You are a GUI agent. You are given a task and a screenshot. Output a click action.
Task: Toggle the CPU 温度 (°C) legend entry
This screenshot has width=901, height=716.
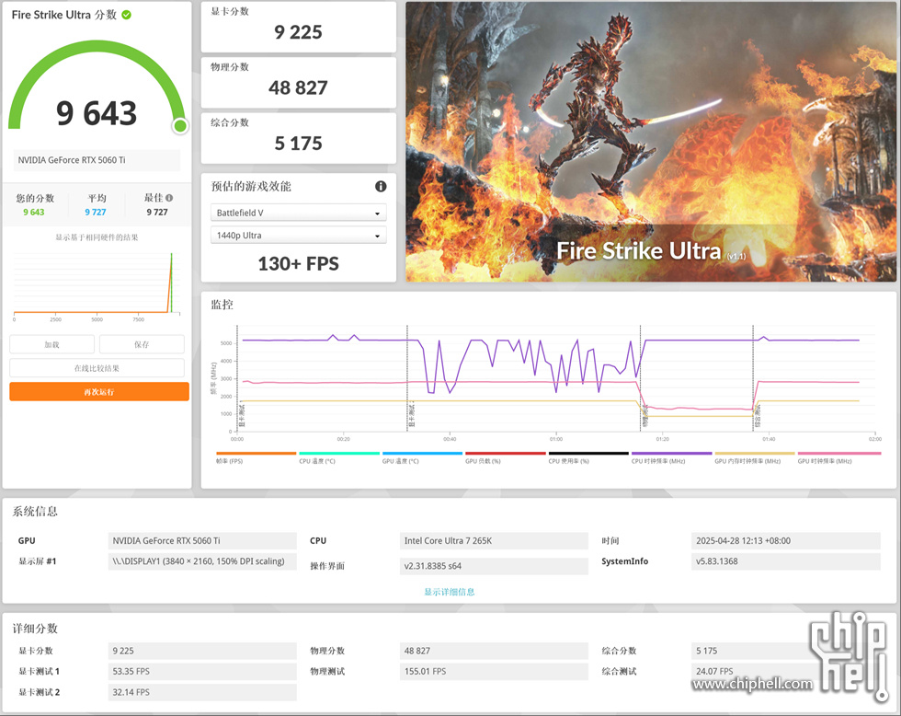click(x=339, y=457)
